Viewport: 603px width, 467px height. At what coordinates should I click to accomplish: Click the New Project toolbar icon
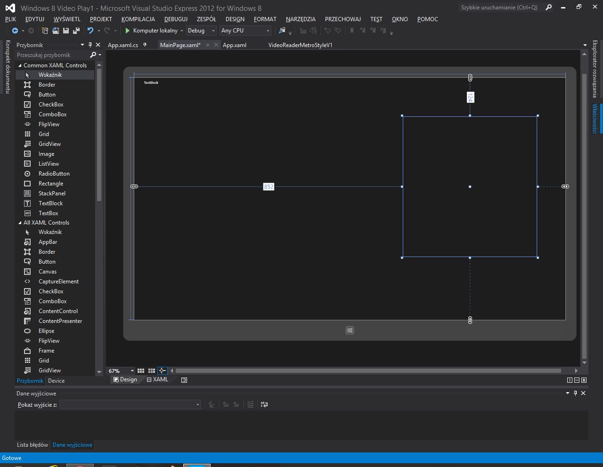pyautogui.click(x=45, y=31)
